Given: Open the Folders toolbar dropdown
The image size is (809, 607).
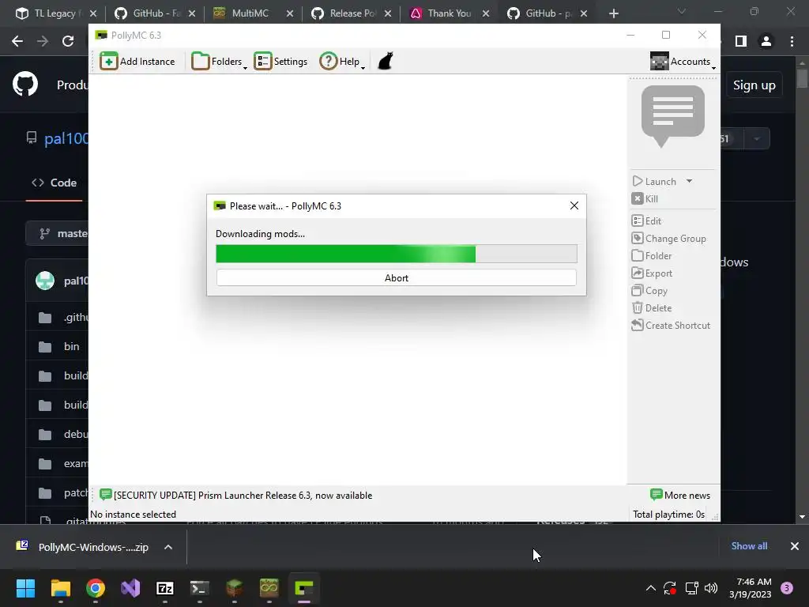Looking at the screenshot, I should [x=219, y=62].
